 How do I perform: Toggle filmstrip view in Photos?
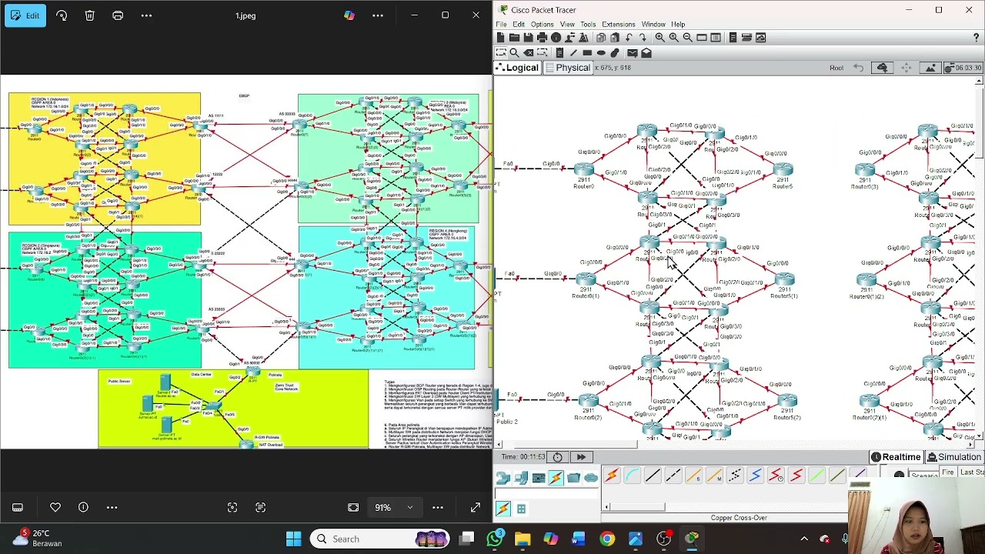point(18,507)
